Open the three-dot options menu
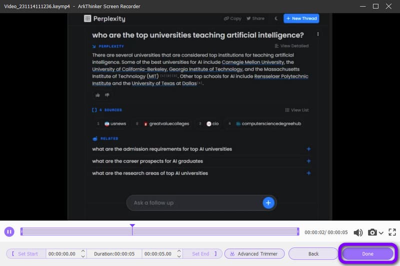Viewport: 400px width, 266px height. pyautogui.click(x=318, y=34)
